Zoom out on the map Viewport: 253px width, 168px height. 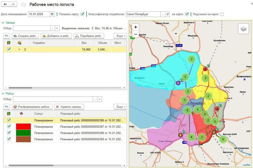[136, 34]
